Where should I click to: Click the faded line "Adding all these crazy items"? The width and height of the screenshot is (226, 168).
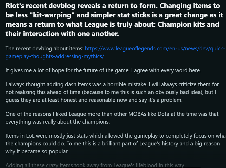click(95, 165)
